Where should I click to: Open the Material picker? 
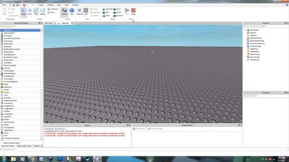(79, 11)
